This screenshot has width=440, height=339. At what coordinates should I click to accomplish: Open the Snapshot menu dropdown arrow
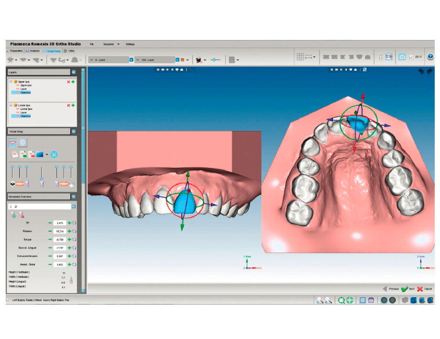point(118,44)
